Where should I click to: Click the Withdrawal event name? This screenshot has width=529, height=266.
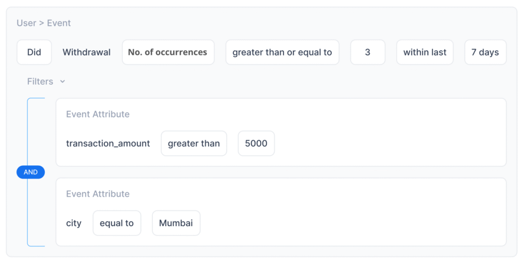(86, 52)
